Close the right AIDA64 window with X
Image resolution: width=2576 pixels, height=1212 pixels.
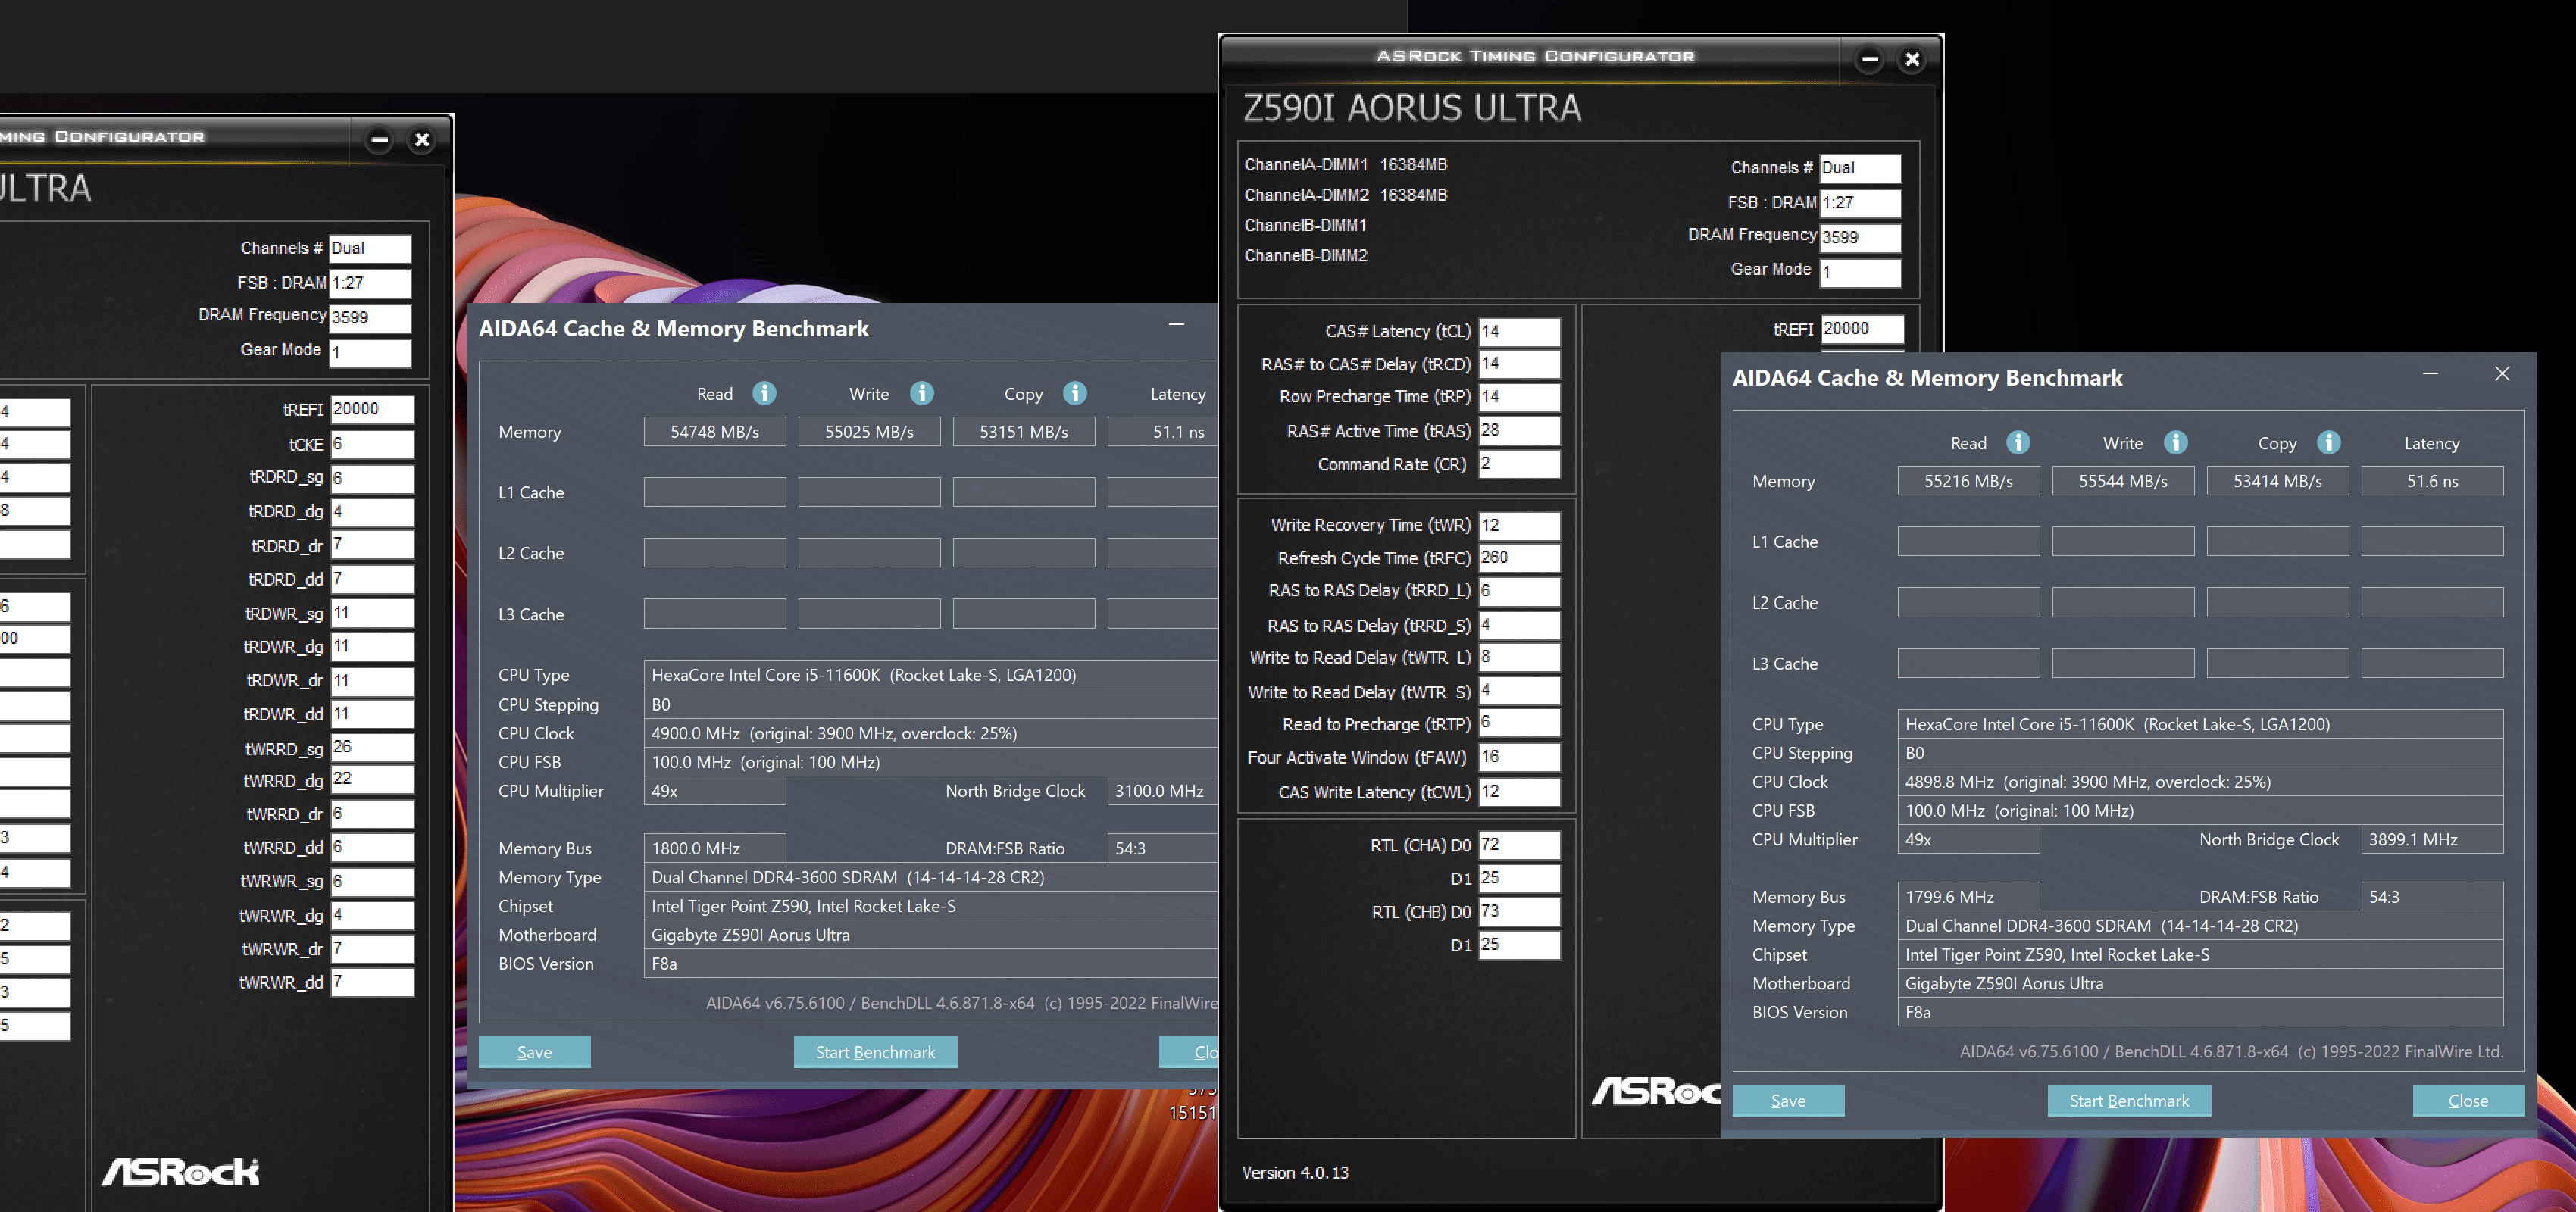coord(2502,374)
